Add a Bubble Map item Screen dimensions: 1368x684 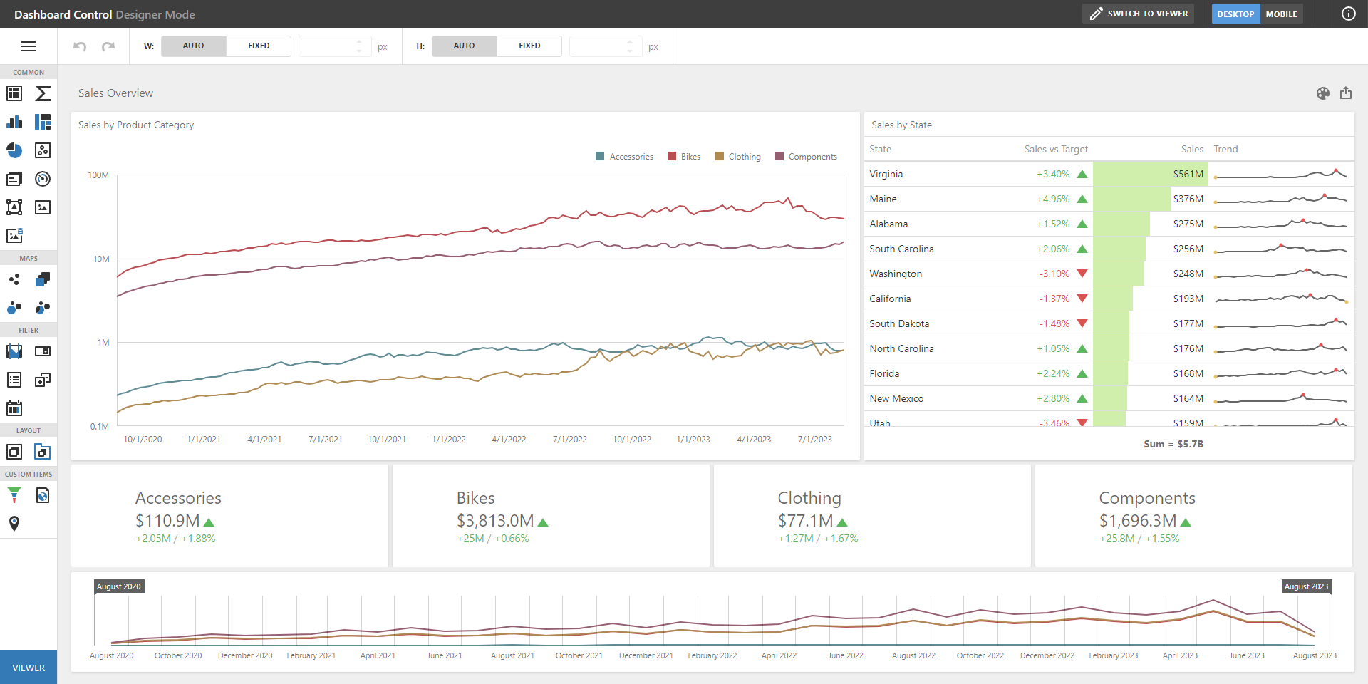click(14, 308)
